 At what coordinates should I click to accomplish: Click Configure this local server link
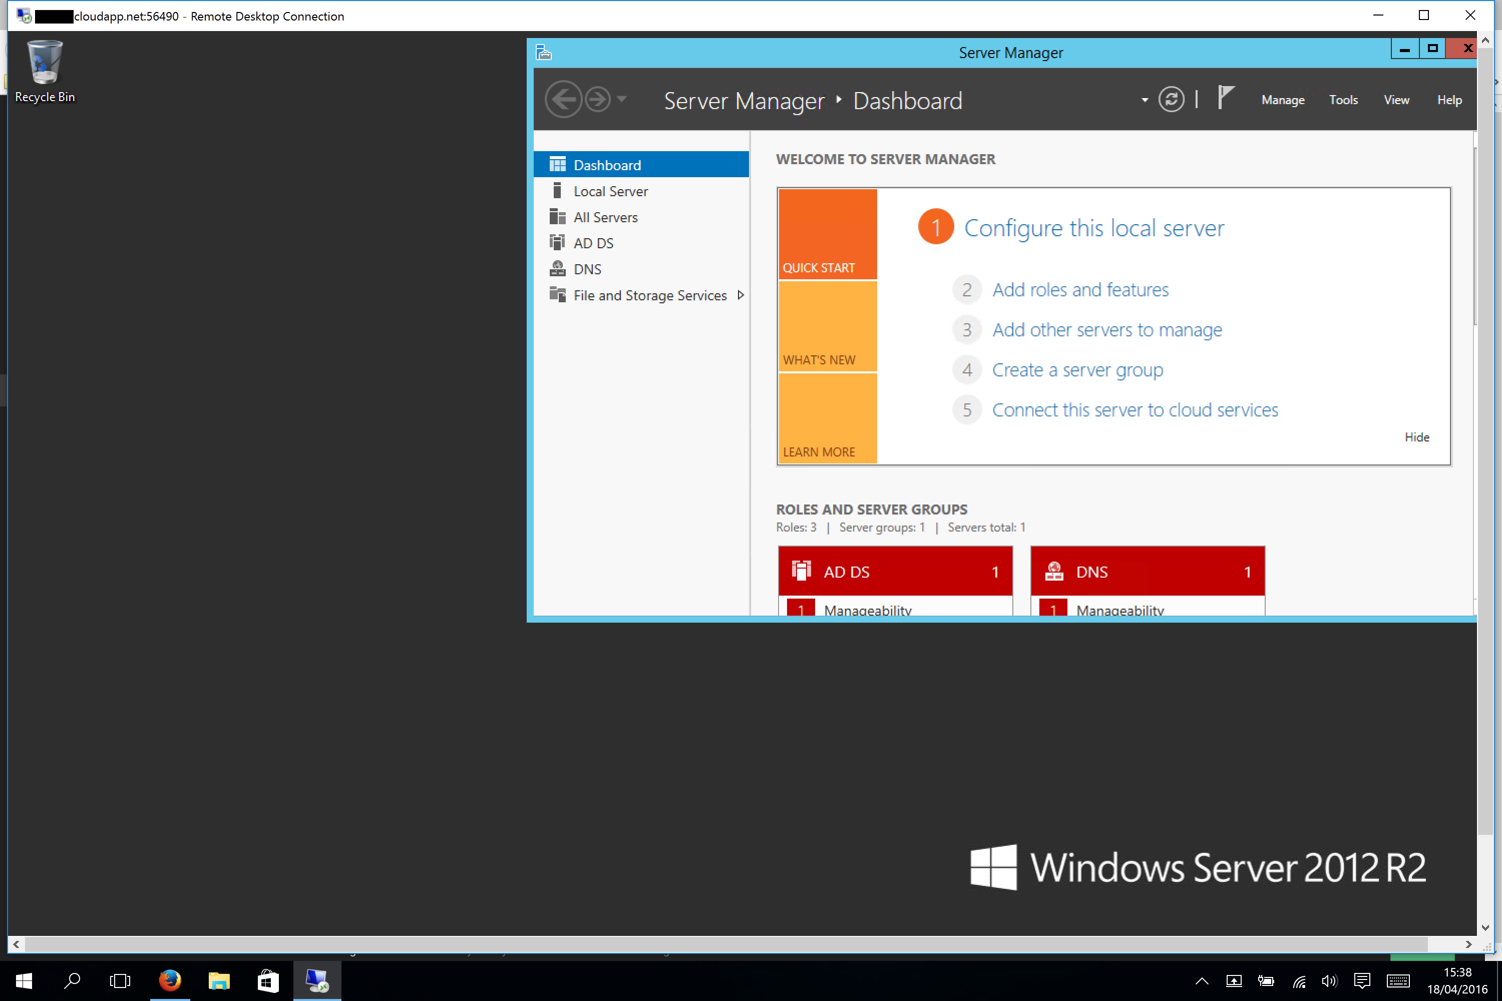(x=1094, y=228)
